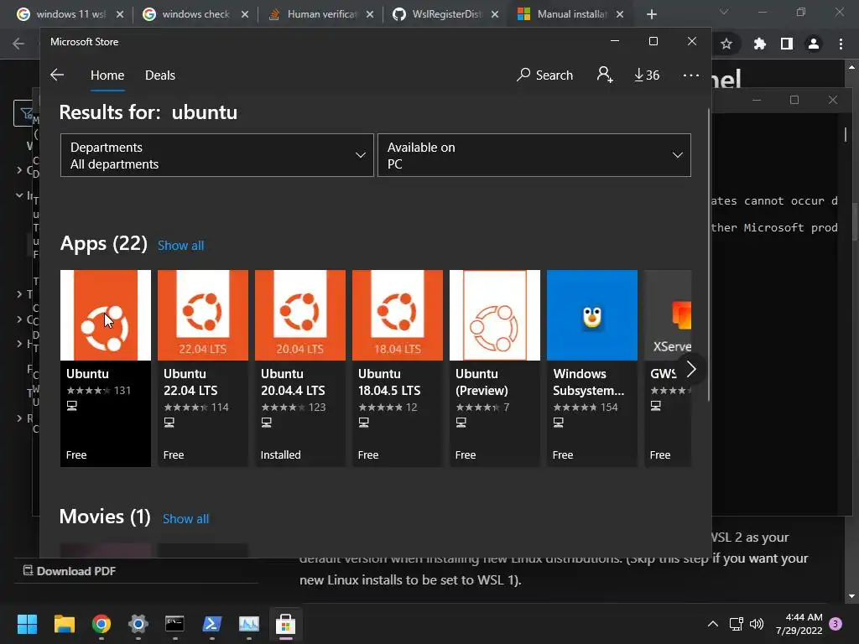This screenshot has height=644, width=859.
Task: Show next apps with carousel arrow
Action: click(691, 369)
